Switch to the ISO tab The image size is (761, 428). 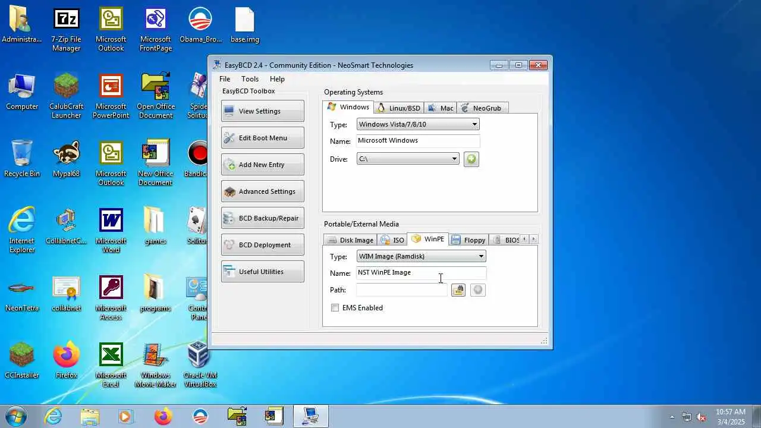point(392,240)
